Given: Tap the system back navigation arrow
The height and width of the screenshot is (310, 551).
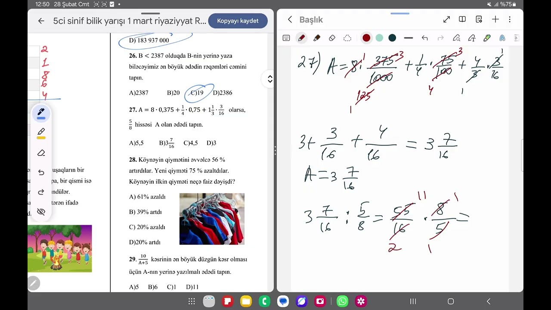Looking at the screenshot, I should point(489,301).
